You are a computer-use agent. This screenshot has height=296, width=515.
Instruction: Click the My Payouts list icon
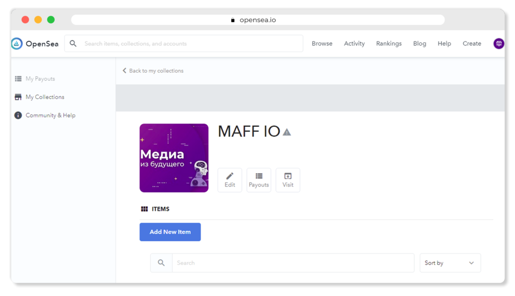click(18, 79)
